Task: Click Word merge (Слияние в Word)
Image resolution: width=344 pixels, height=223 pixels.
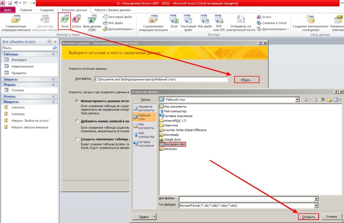Action: tap(271, 23)
